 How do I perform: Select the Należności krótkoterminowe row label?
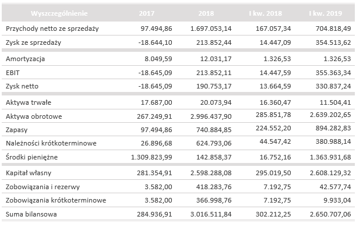tap(51, 143)
